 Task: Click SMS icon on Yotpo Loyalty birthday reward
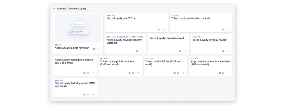pyautogui.click(x=223, y=51)
